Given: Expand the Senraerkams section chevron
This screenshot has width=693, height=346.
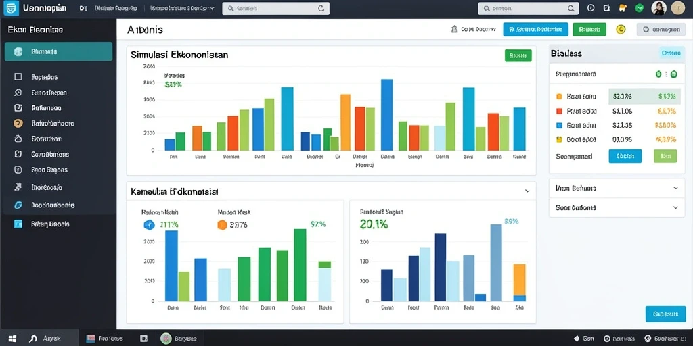Looking at the screenshot, I should tap(675, 207).
